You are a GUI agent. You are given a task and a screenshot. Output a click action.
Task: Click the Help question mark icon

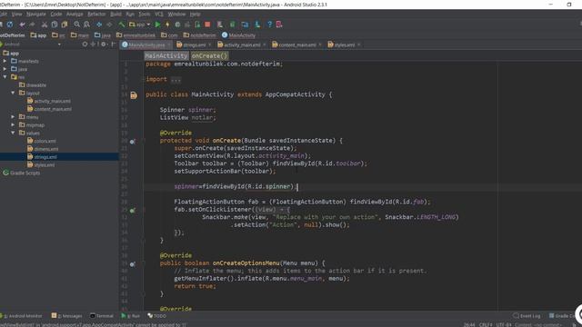pos(269,25)
